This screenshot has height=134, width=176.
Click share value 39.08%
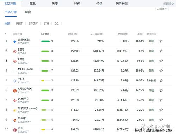click(140, 71)
